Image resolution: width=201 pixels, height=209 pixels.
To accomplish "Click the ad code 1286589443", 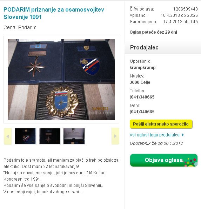I will coord(186,9).
